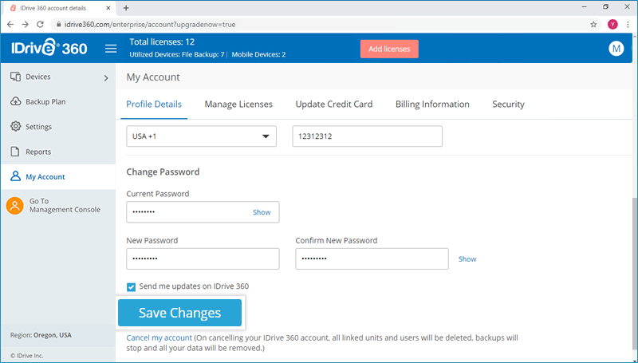638x363 pixels.
Task: Click the Change Password heading
Action: (163, 172)
